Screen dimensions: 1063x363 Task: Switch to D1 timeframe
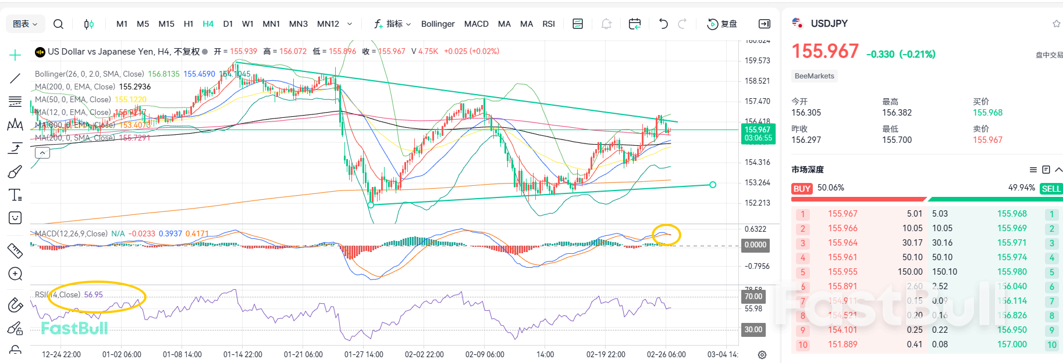click(228, 24)
